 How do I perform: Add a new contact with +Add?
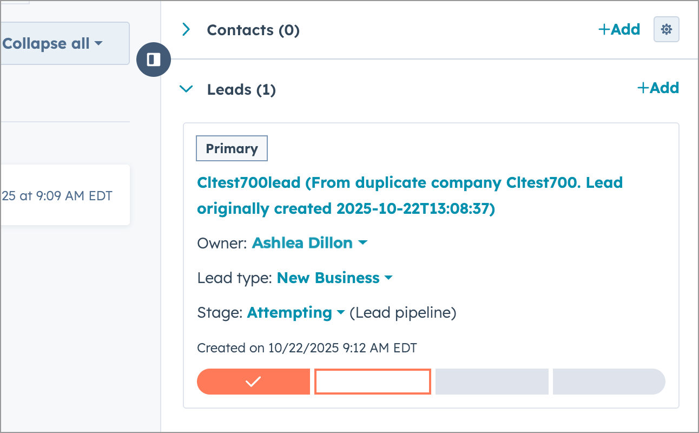coord(619,29)
